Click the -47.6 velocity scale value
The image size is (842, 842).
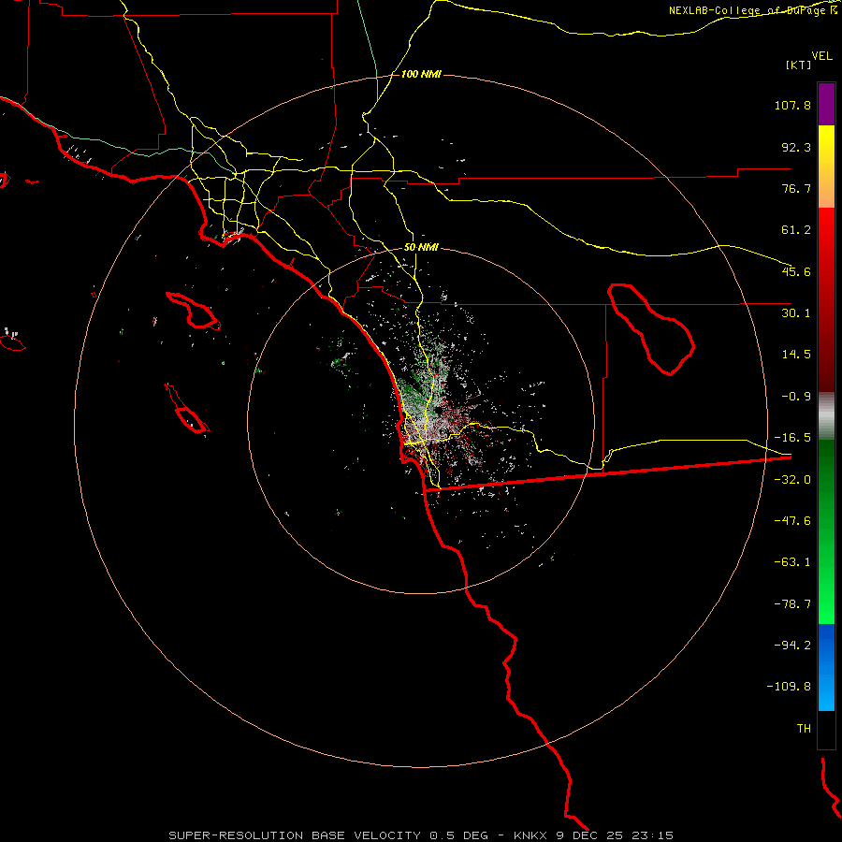[x=792, y=521]
